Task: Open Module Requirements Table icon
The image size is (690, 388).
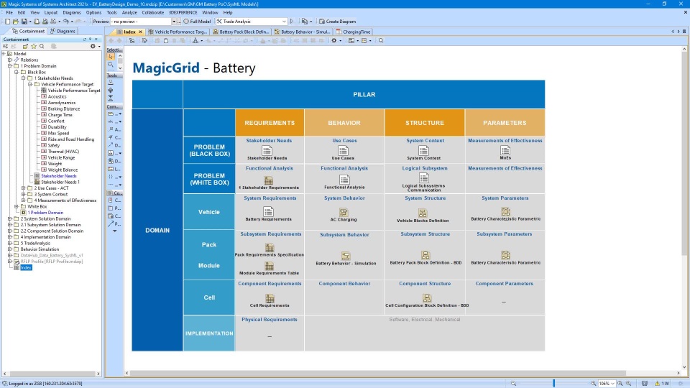Action: coord(269,266)
